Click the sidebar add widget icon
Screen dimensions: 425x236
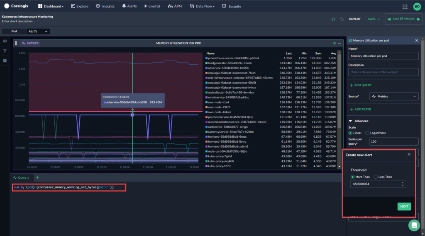(5, 61)
